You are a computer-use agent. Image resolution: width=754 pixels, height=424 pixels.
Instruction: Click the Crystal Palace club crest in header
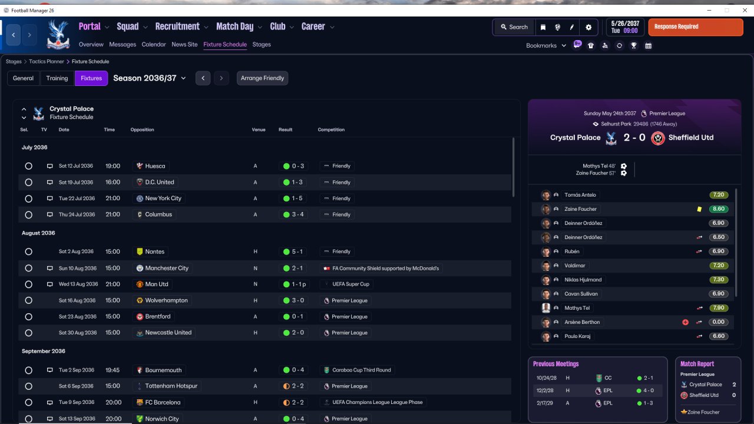point(57,34)
